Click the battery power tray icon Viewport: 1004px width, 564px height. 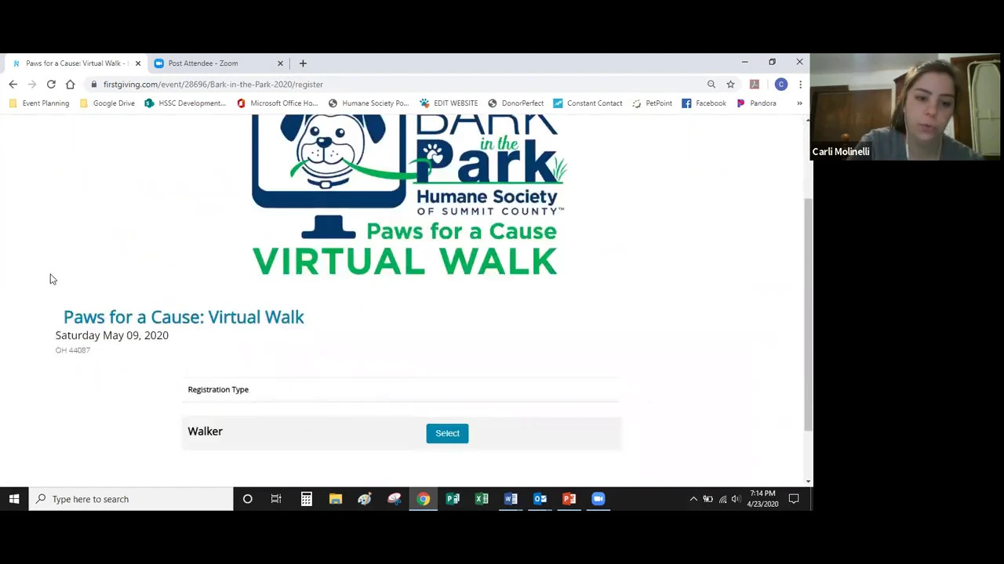(708, 499)
